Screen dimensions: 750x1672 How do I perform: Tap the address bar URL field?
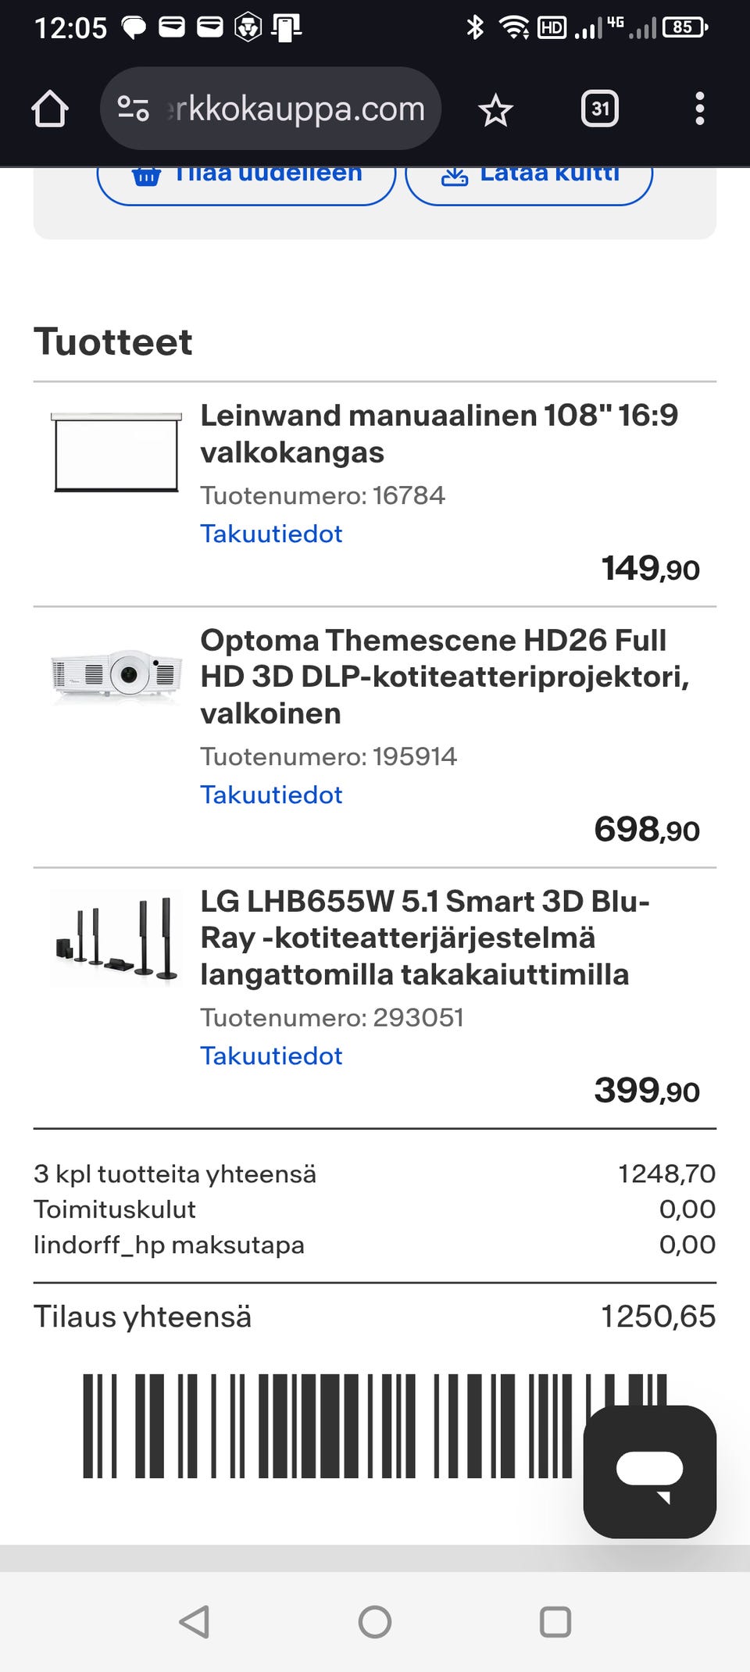pyautogui.click(x=297, y=109)
